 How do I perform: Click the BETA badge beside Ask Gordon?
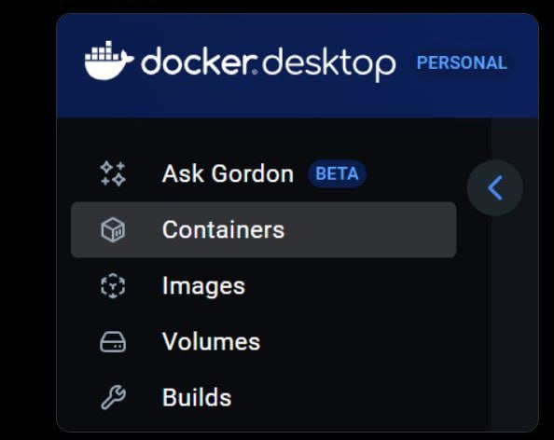337,173
